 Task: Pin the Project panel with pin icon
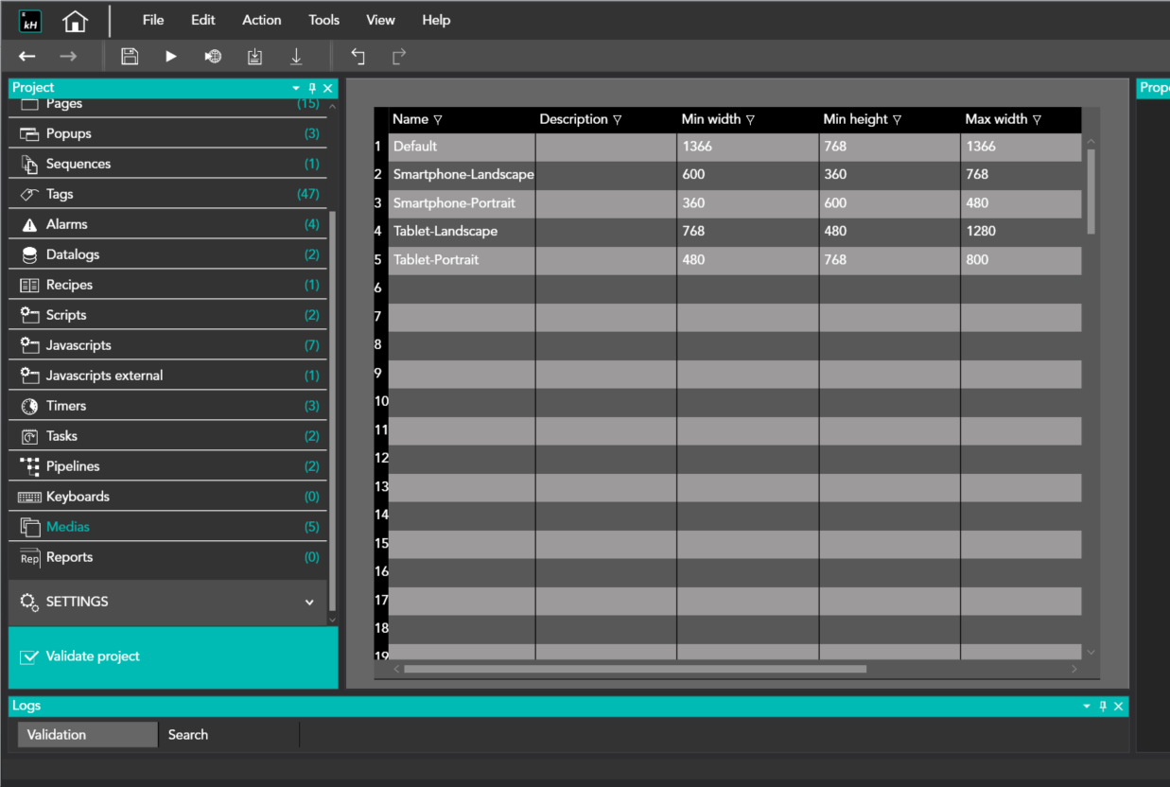[x=312, y=88]
